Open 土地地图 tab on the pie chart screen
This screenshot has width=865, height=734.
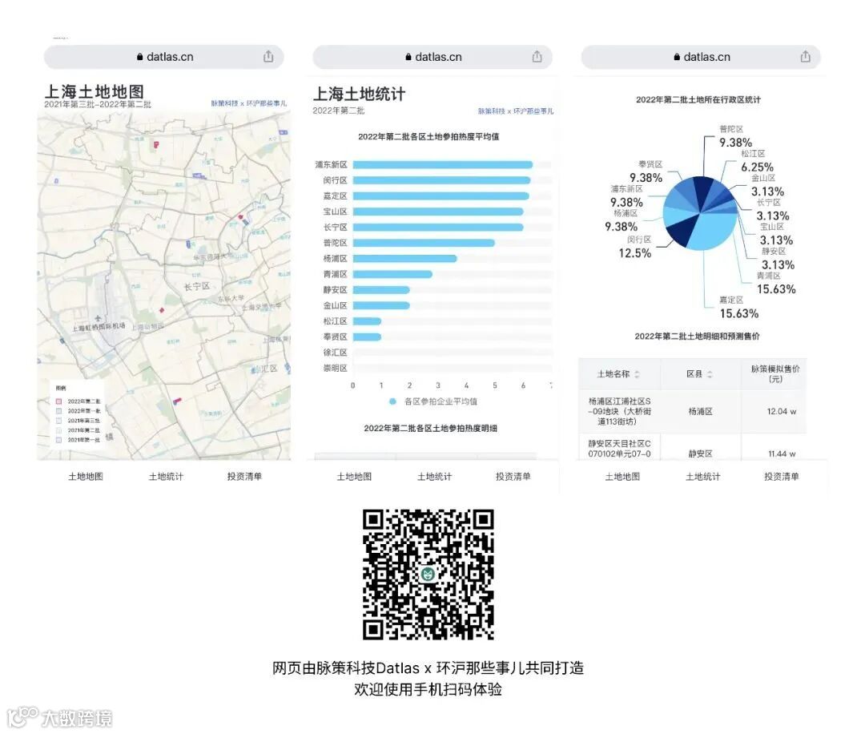pos(623,476)
